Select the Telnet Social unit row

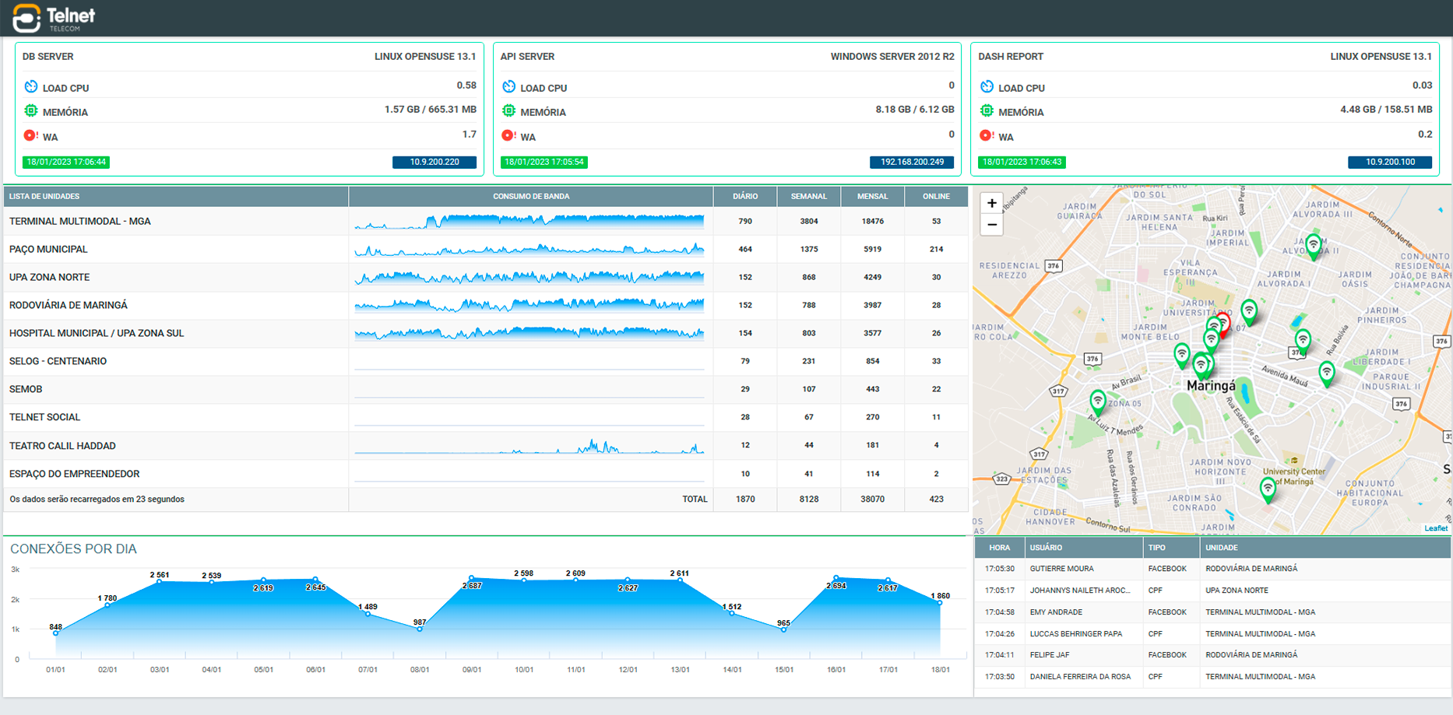(x=486, y=417)
